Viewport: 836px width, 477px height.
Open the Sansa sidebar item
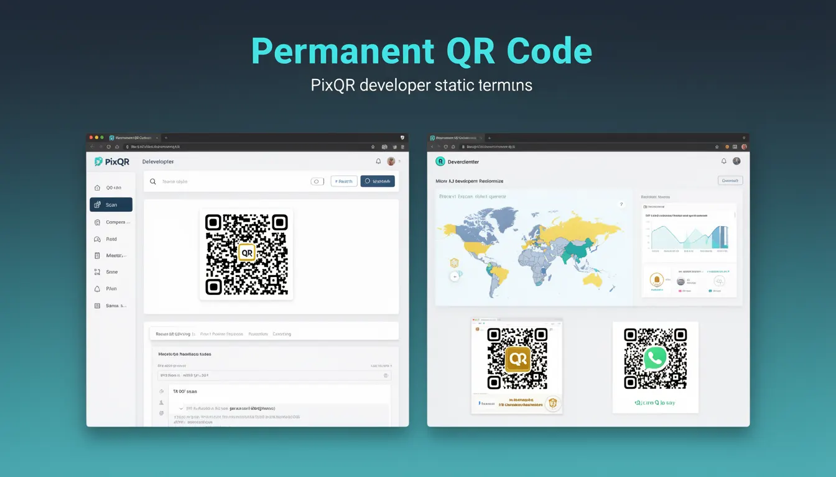pos(110,306)
